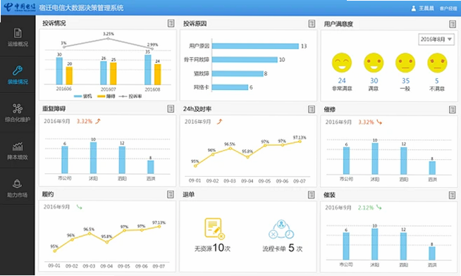Click the 客户经理 role label in header
Screen dimensions: 461x276
[x=448, y=8]
